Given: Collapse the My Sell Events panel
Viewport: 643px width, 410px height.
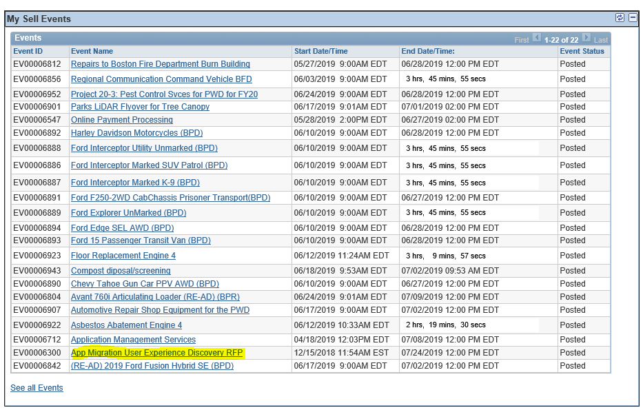Looking at the screenshot, I should coord(633,18).
